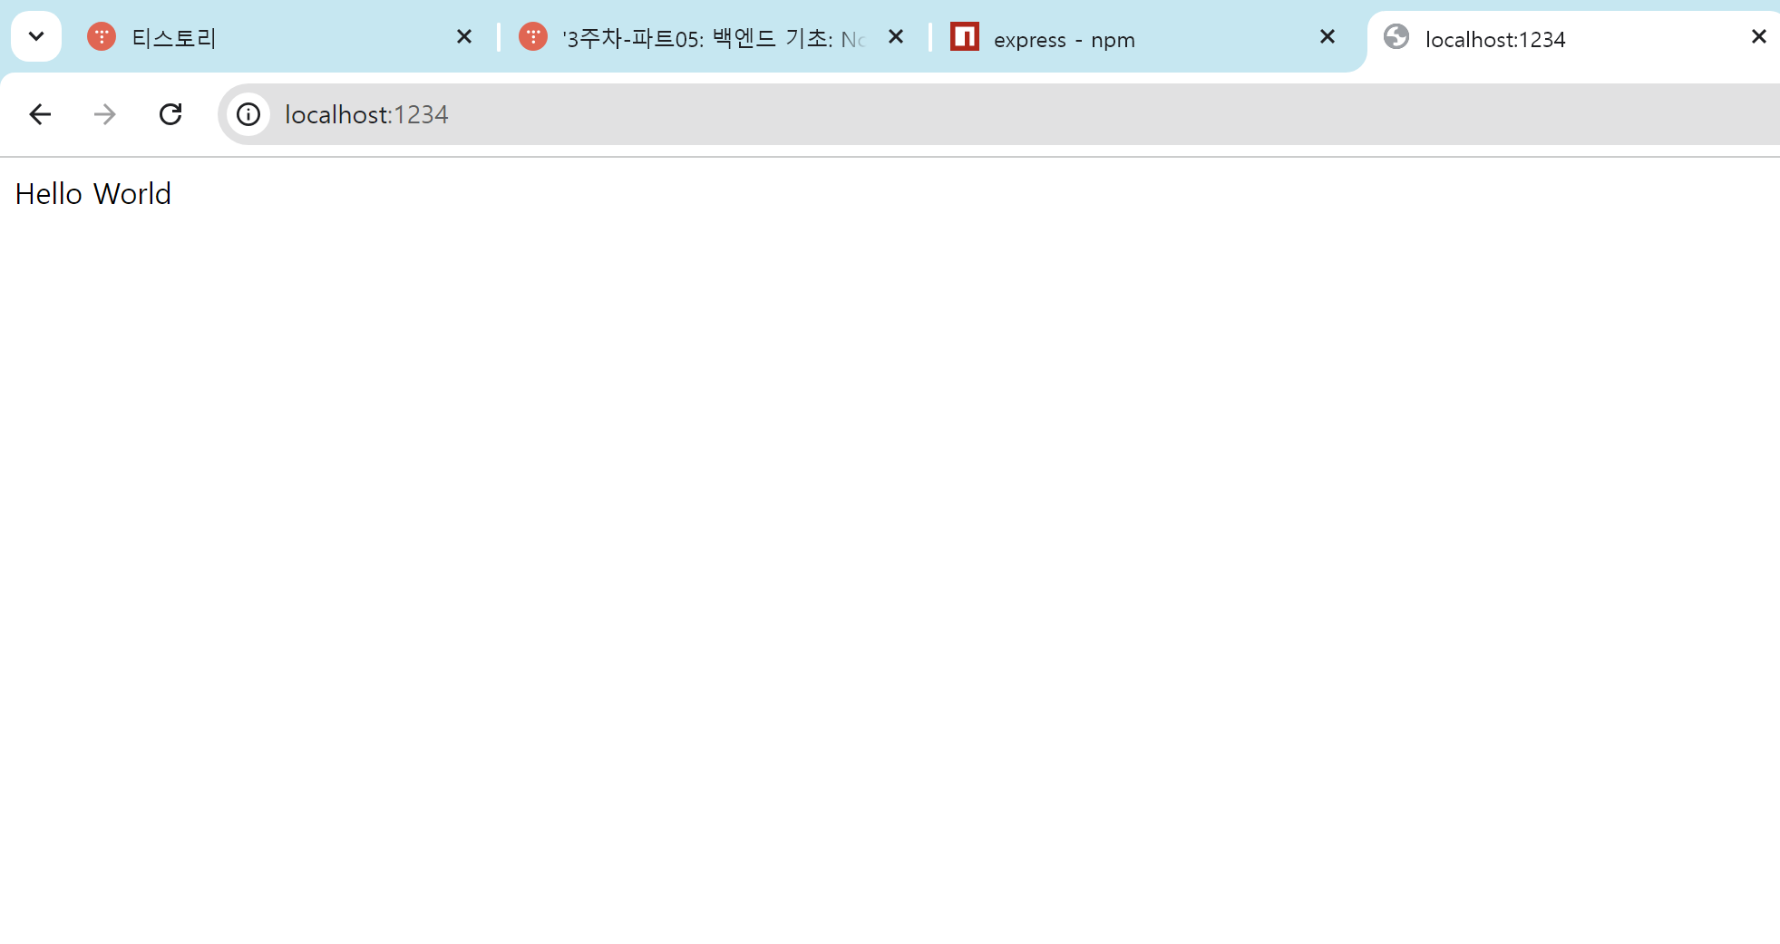Close the 3주차-파트05 백엔드 기초 tab
Viewport: 1780px width, 944px height.
tap(895, 37)
